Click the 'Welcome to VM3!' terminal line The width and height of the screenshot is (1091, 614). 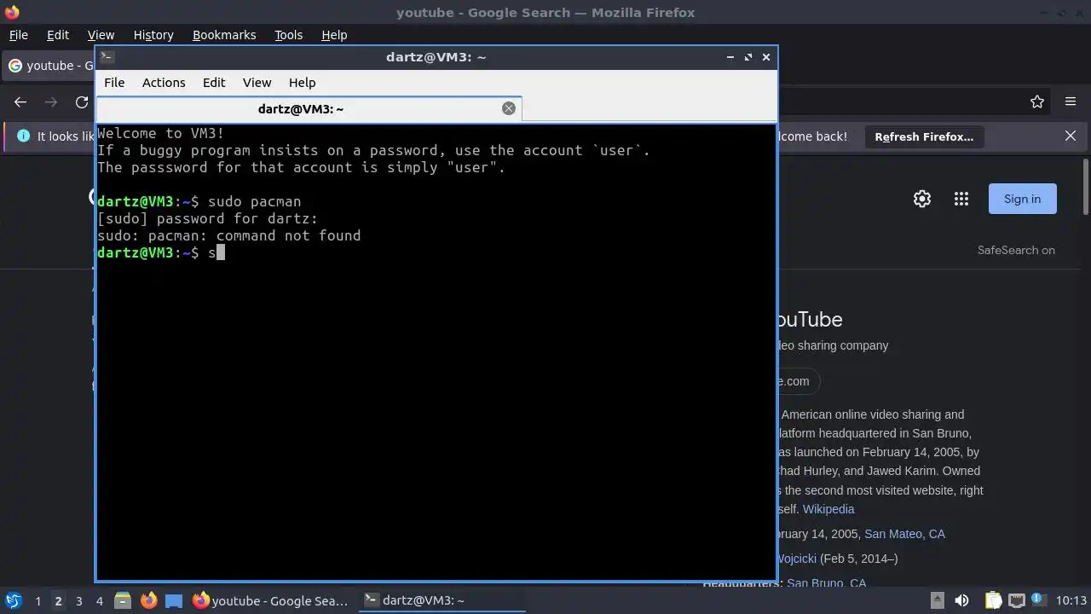pyautogui.click(x=161, y=133)
